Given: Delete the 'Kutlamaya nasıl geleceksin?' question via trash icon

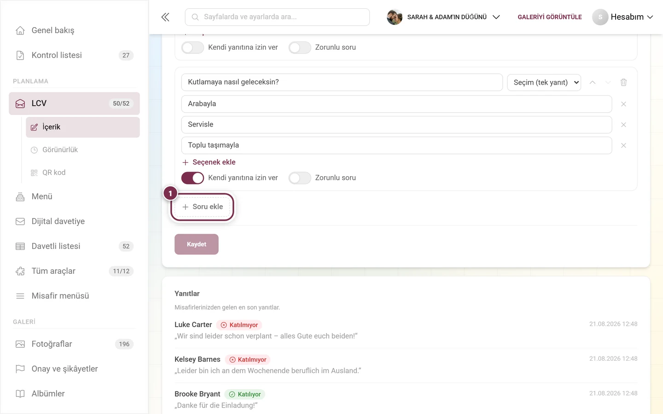Looking at the screenshot, I should (623, 82).
